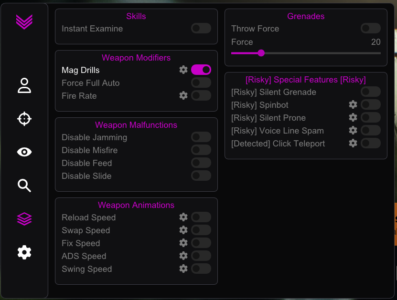Screen dimensions: 397x300
Task: Select the stacked layers sidebar icon
Action: (x=24, y=219)
